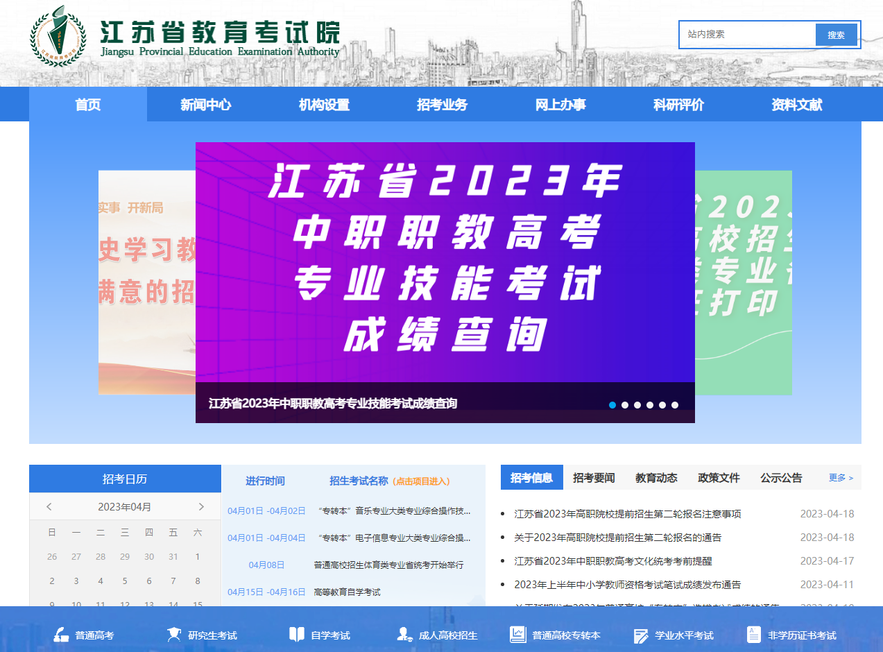The image size is (883, 652).
Task: Open the 机构设置 navigation menu
Action: (324, 105)
